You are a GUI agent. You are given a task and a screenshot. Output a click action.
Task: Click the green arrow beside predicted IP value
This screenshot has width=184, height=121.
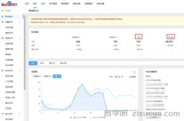click(x=141, y=50)
